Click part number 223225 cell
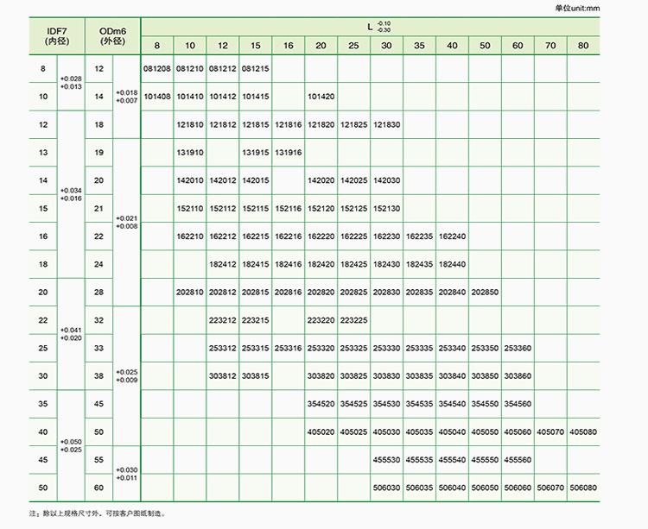 353,320
